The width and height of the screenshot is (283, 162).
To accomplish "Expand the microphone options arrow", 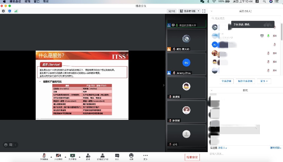I will [51, 157].
